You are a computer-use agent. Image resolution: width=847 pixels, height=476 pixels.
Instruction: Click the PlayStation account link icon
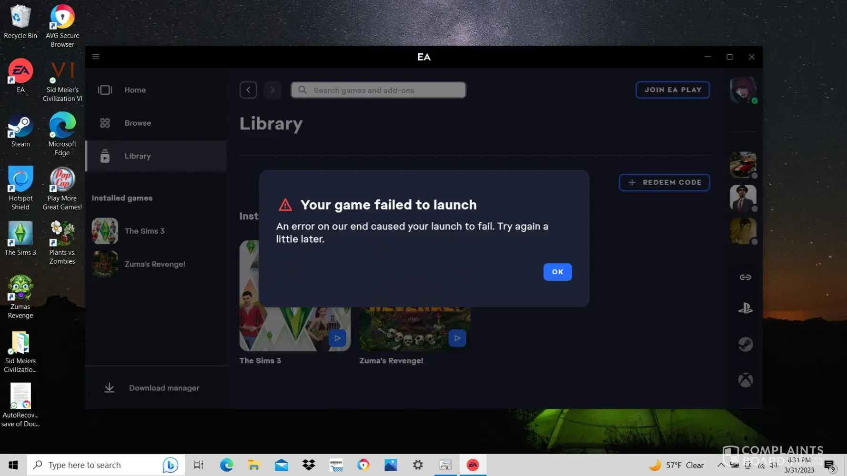745,308
